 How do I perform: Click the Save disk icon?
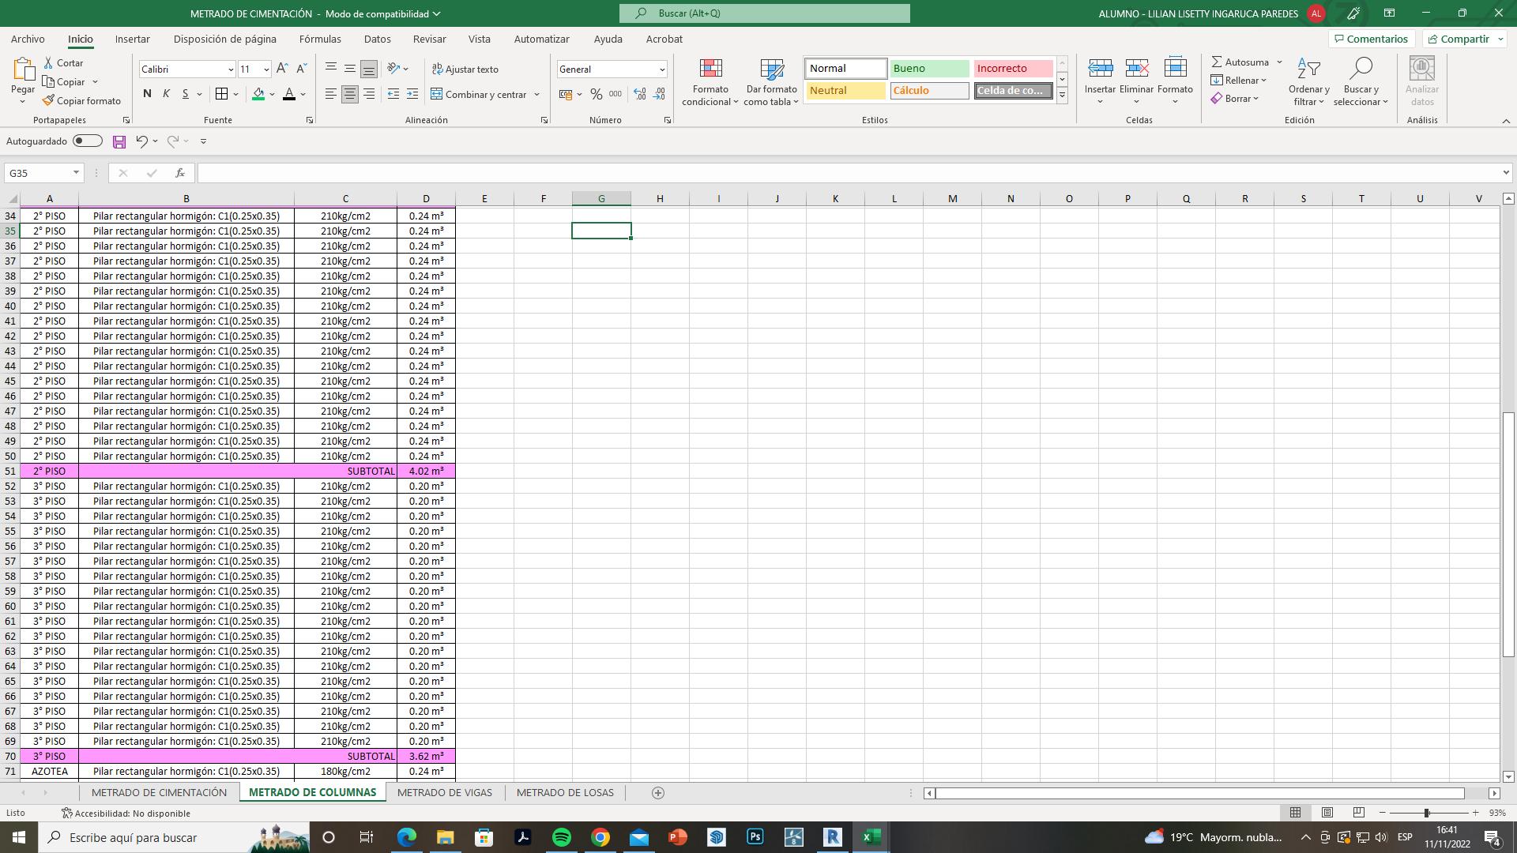click(x=119, y=141)
